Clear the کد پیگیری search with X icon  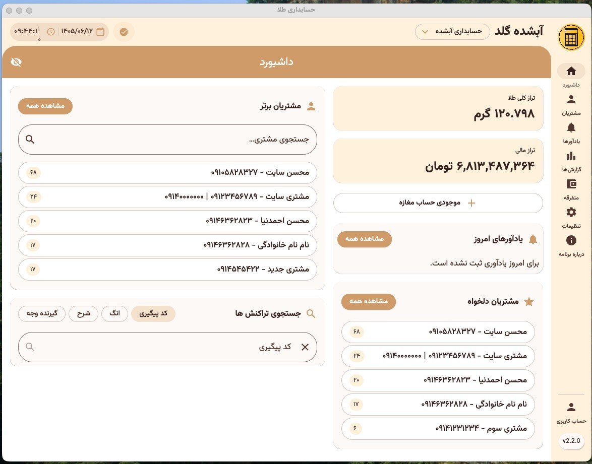click(x=305, y=347)
